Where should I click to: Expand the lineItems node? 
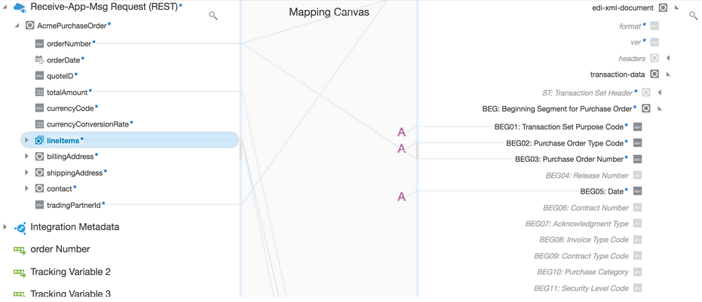pos(26,140)
